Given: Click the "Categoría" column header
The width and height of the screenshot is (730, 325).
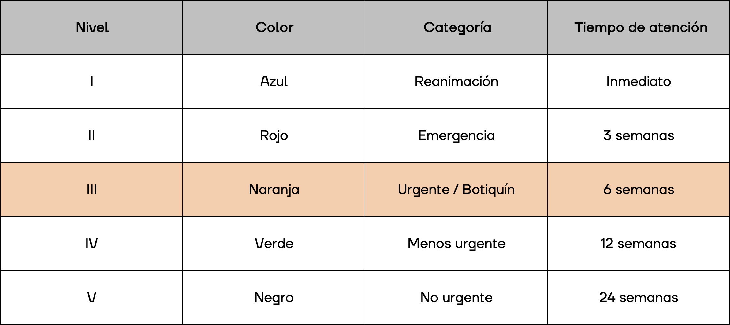Looking at the screenshot, I should 457,27.
